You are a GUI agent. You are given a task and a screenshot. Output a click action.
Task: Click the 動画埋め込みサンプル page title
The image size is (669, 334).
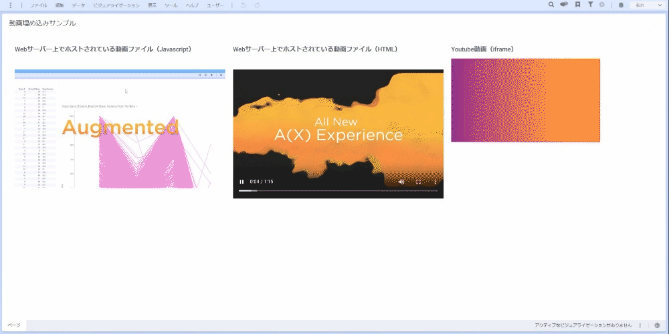pyautogui.click(x=43, y=23)
